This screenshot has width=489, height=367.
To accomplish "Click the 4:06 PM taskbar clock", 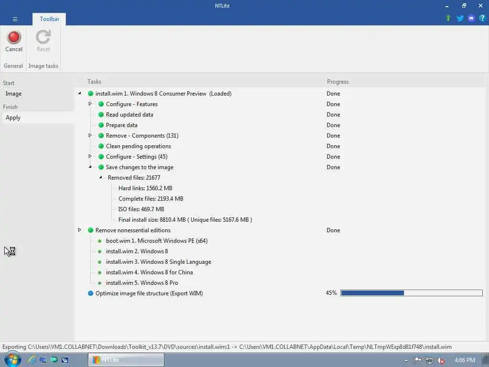I will pyautogui.click(x=465, y=360).
